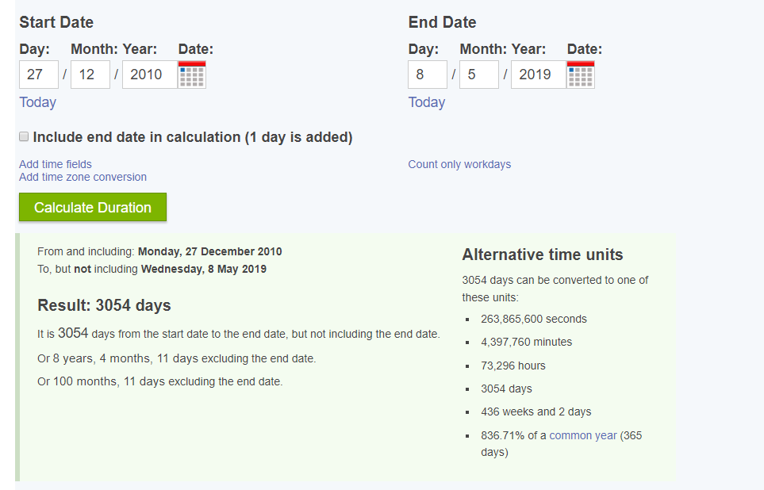This screenshot has height=490, width=764.
Task: Open the Start Date calendar picker icon
Action: [192, 75]
